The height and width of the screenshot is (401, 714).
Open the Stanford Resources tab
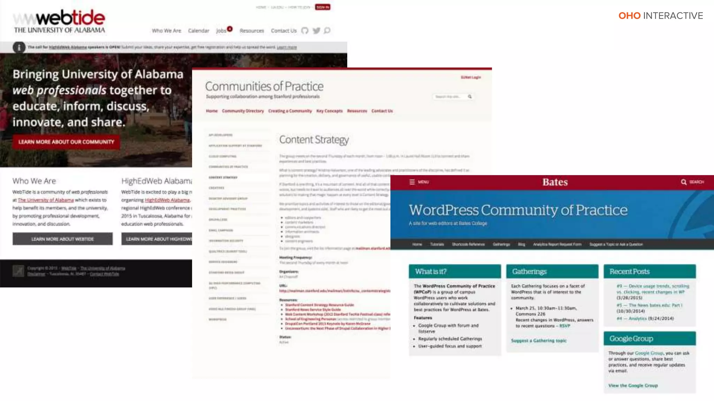(357, 111)
